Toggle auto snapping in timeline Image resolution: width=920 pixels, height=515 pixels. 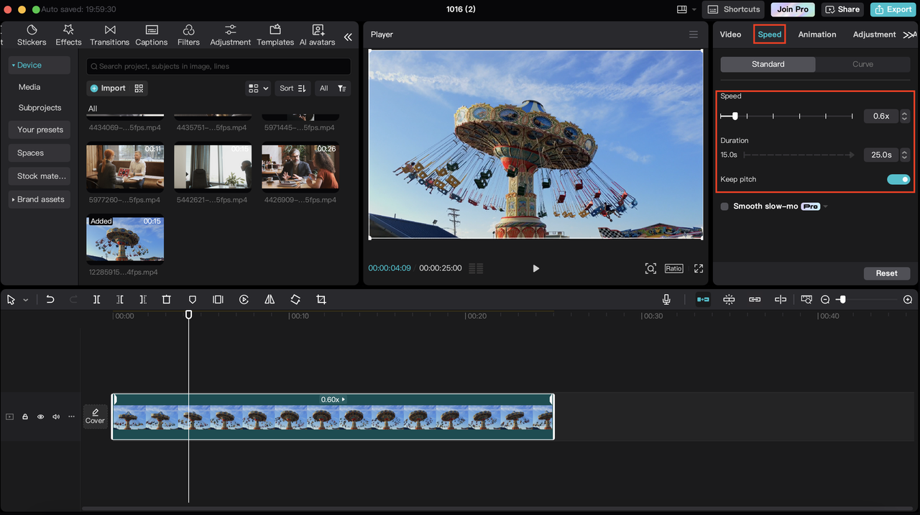coord(729,299)
